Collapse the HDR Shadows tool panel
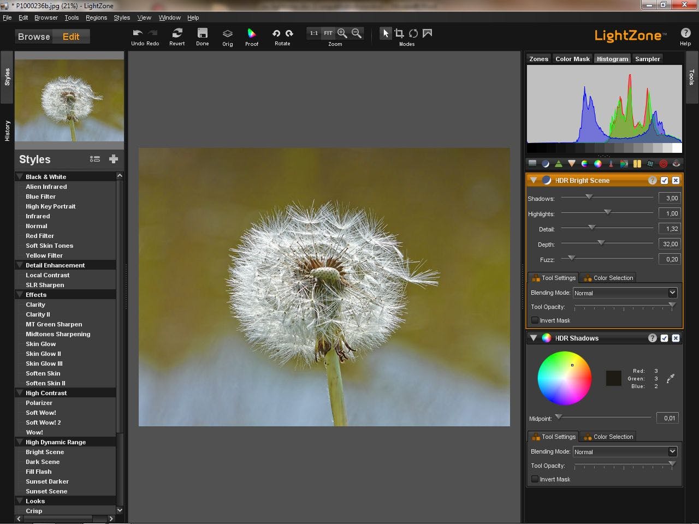 (x=534, y=338)
